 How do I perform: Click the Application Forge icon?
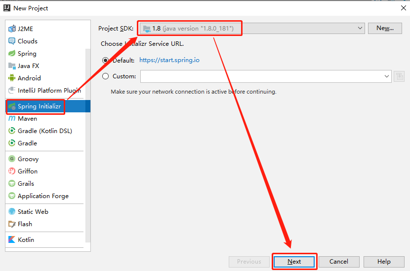click(12, 196)
